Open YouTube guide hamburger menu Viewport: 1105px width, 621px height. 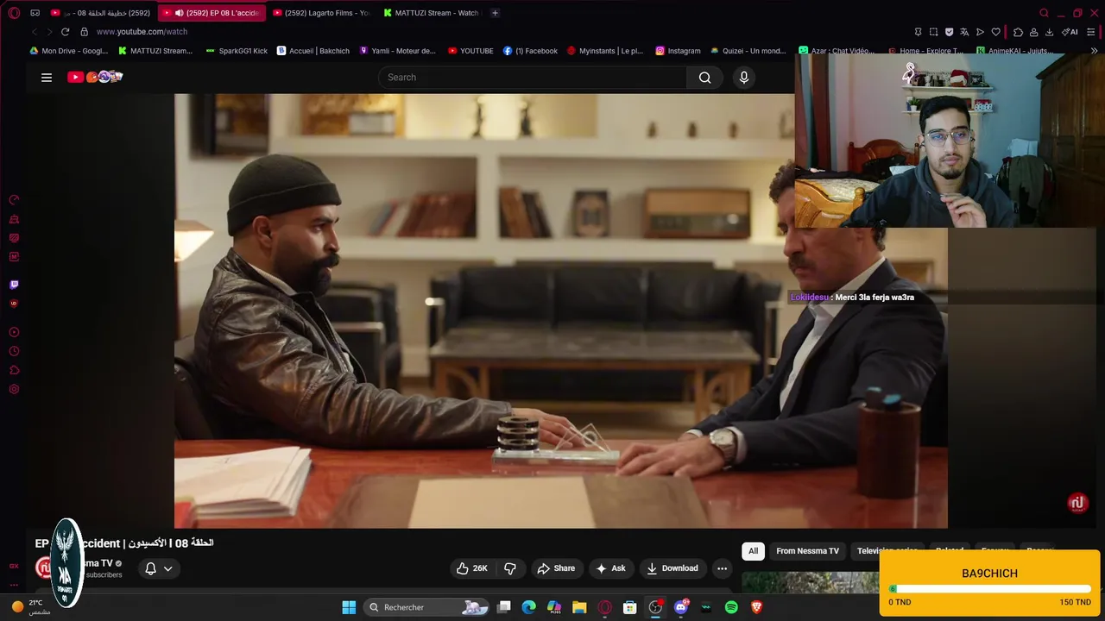pyautogui.click(x=47, y=78)
